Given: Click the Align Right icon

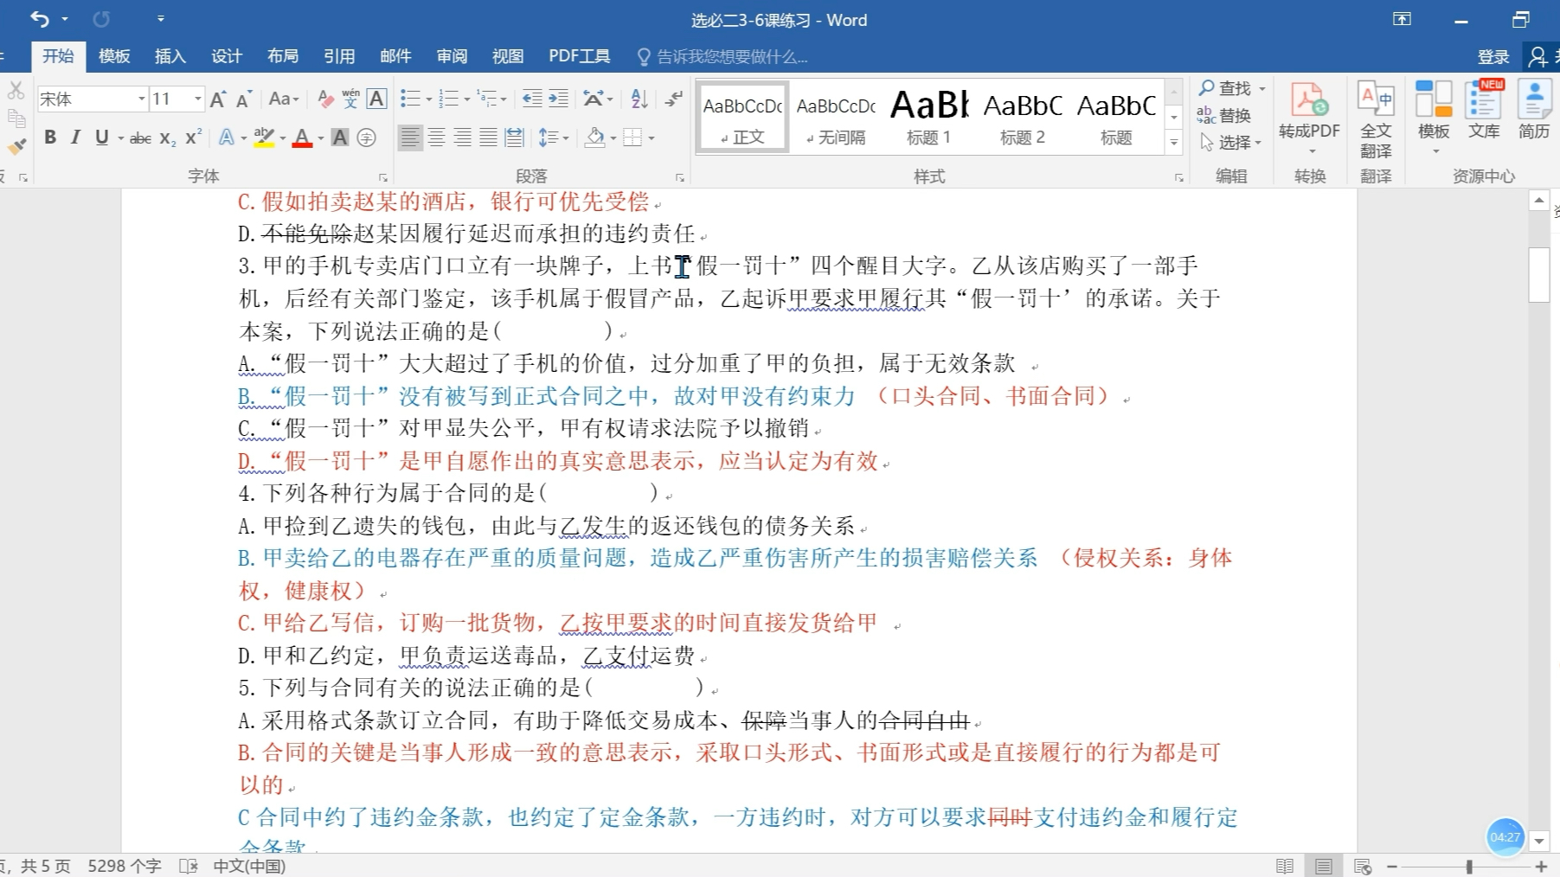Looking at the screenshot, I should coord(463,138).
